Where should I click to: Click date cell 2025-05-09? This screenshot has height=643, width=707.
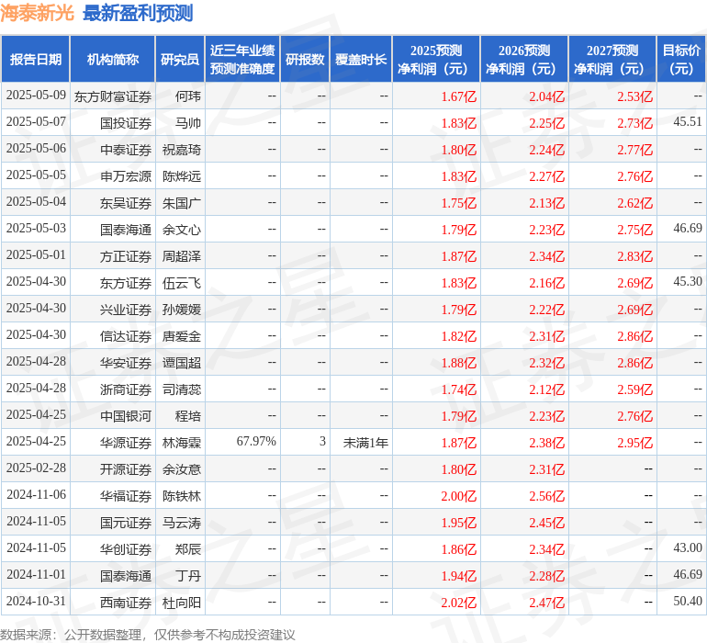tap(36, 95)
